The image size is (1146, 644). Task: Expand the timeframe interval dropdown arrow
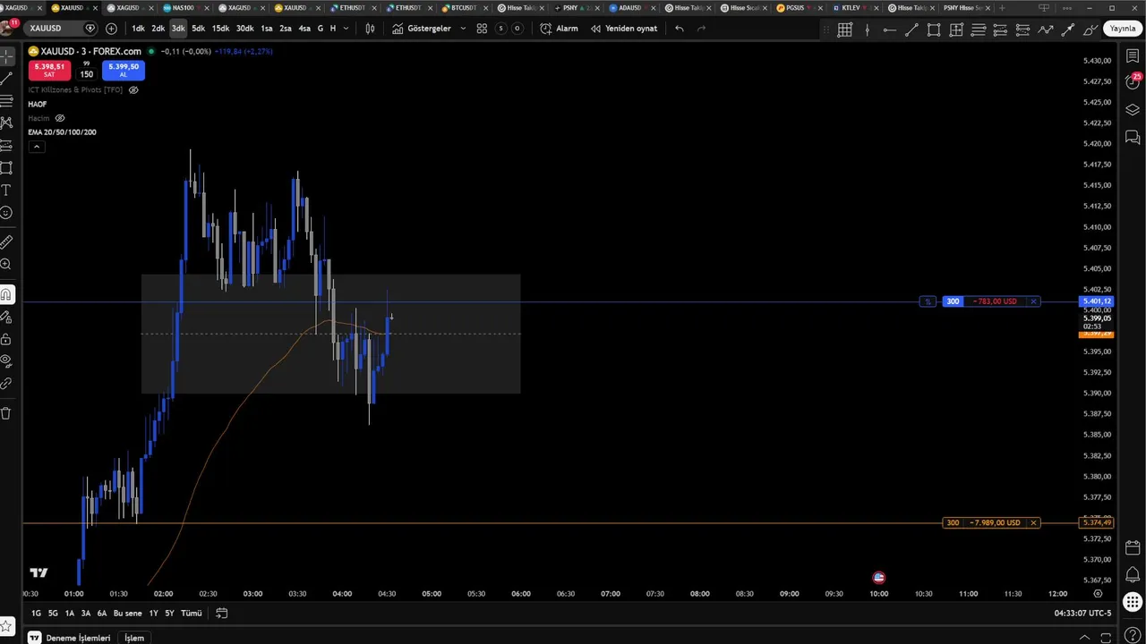coord(346,29)
